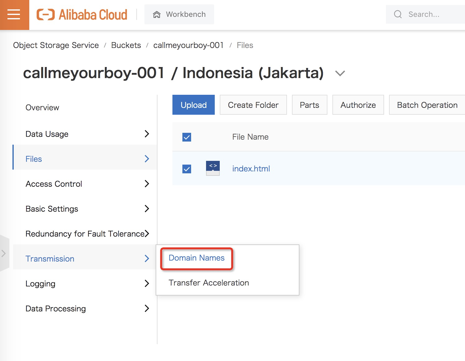465x361 pixels.
Task: Expand the Data Usage submenu chevron
Action: click(x=147, y=134)
